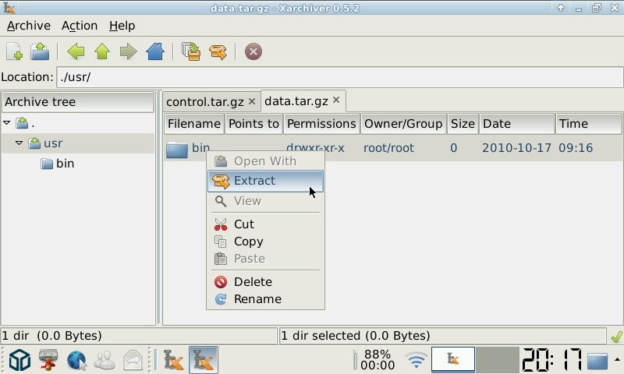Open the Action menu

click(80, 26)
